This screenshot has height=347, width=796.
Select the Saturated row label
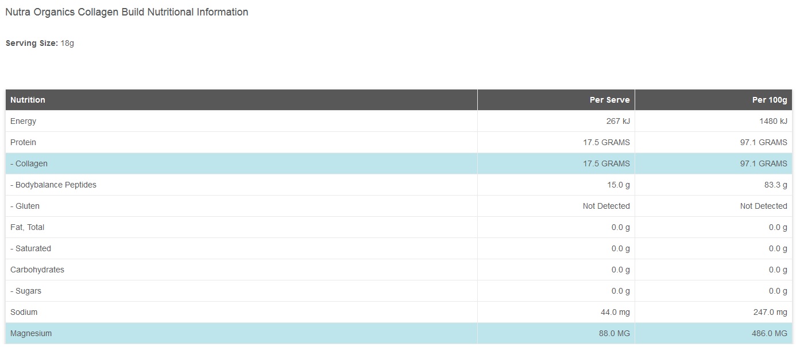(x=30, y=248)
